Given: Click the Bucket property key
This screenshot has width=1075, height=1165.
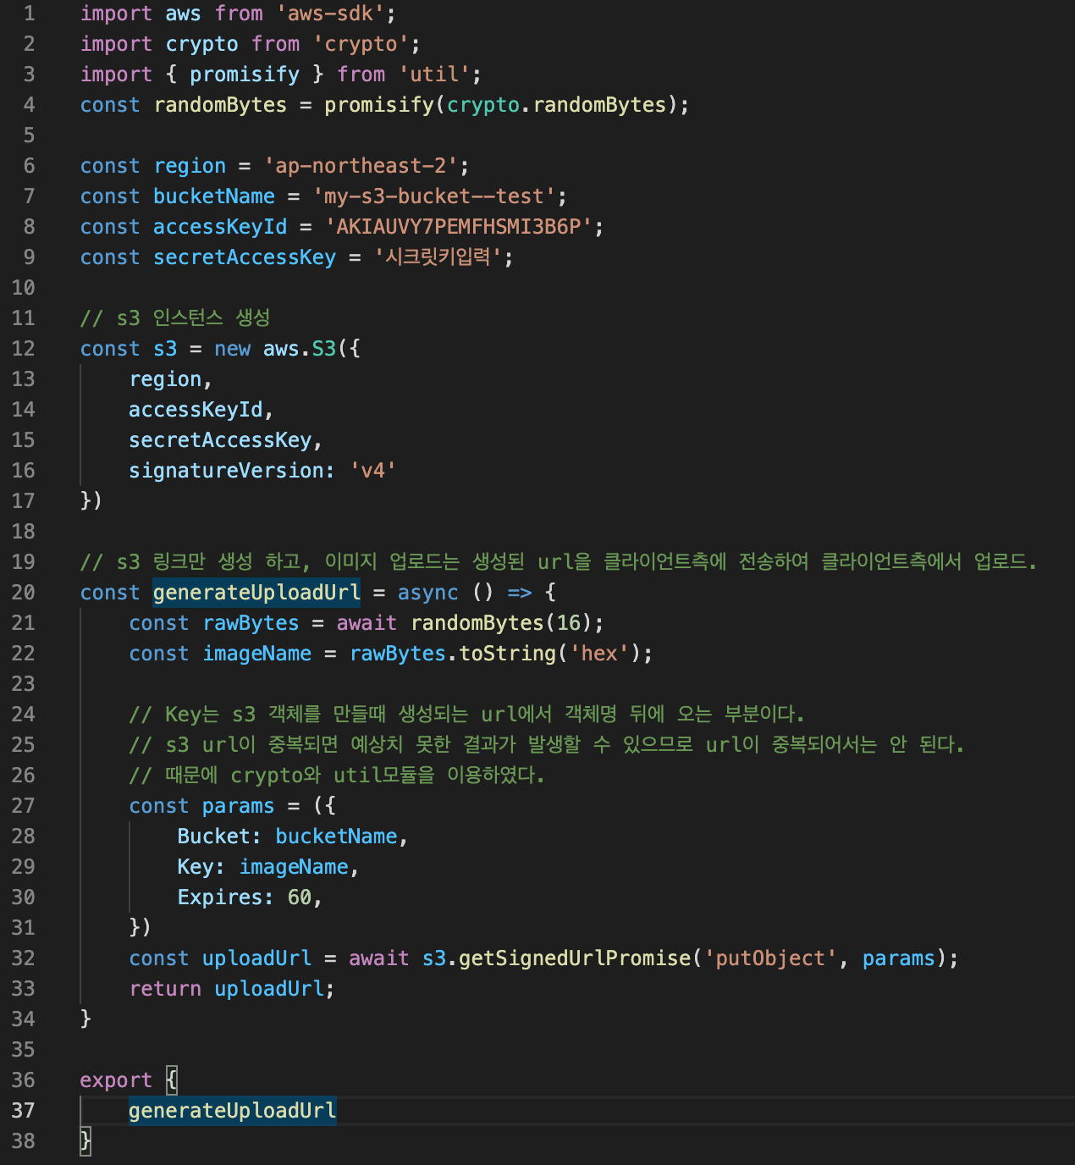Looking at the screenshot, I should point(214,836).
